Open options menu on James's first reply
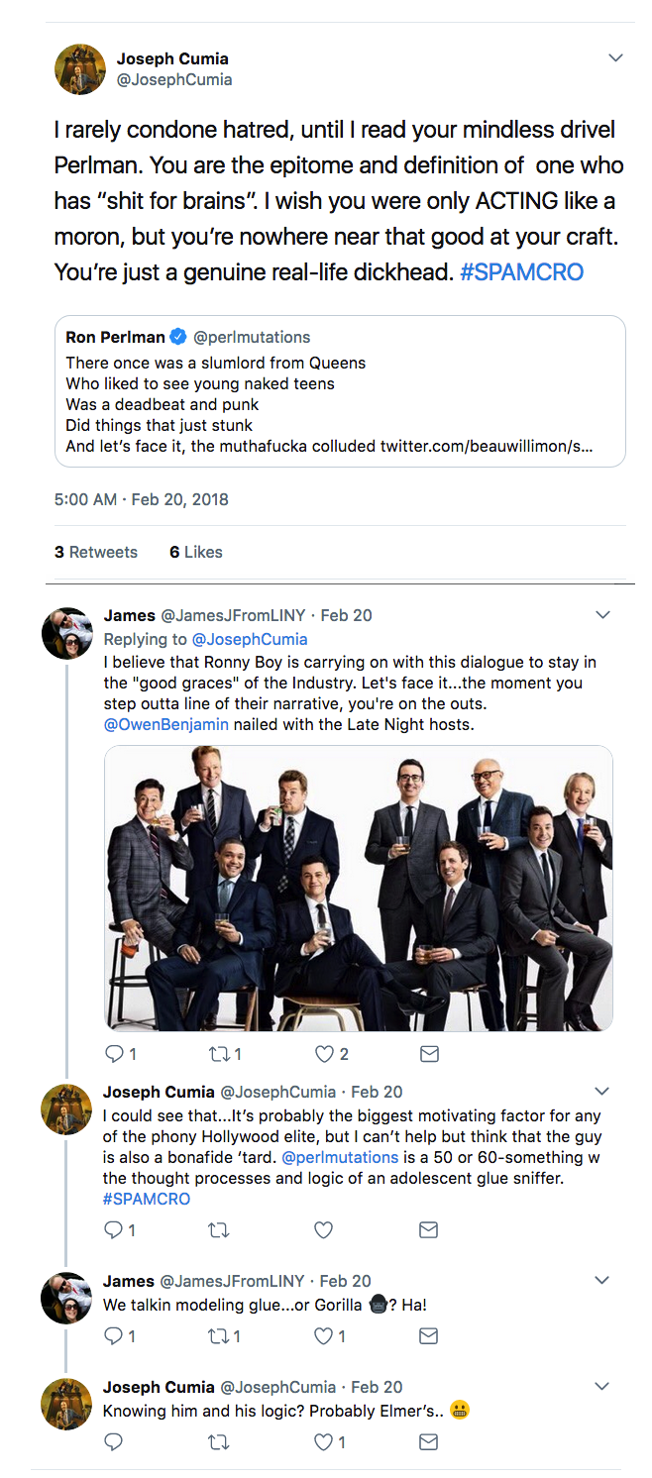Image resolution: width=652 pixels, height=1478 pixels. (x=602, y=615)
